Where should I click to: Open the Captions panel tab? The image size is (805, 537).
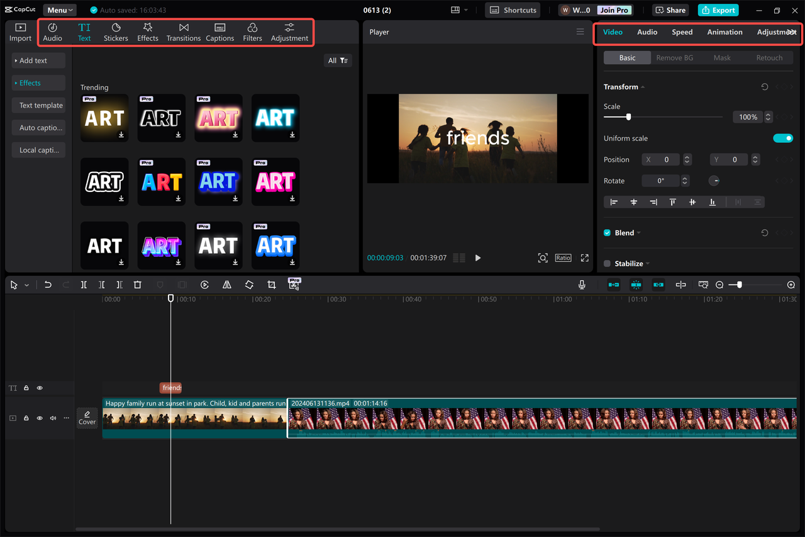point(219,31)
